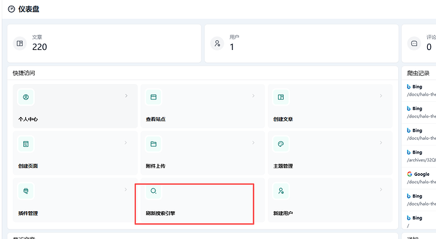Click the dashboard gauge icon beside 仪表盘
This screenshot has width=436, height=239.
tap(11, 9)
